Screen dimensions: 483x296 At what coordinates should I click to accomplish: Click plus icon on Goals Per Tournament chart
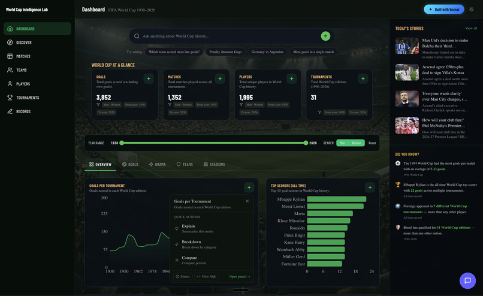click(249, 188)
